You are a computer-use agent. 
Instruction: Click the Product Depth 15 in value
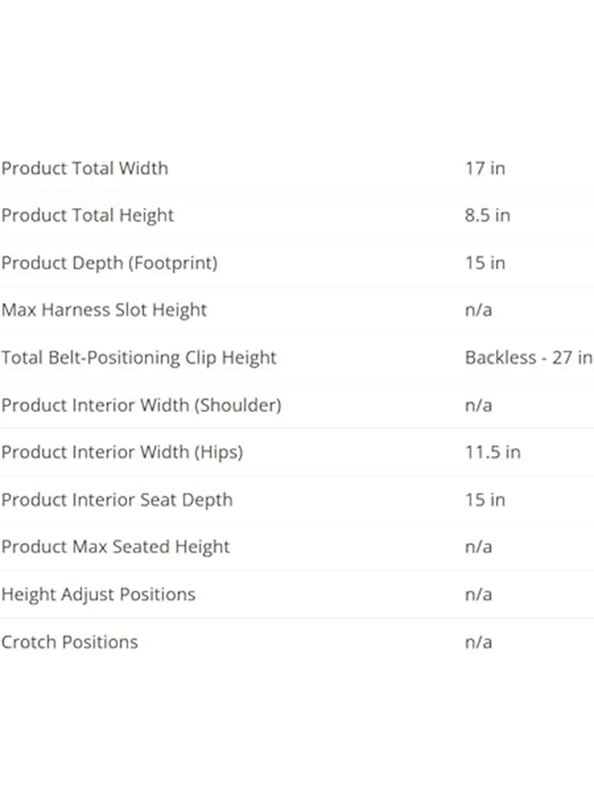(x=485, y=263)
